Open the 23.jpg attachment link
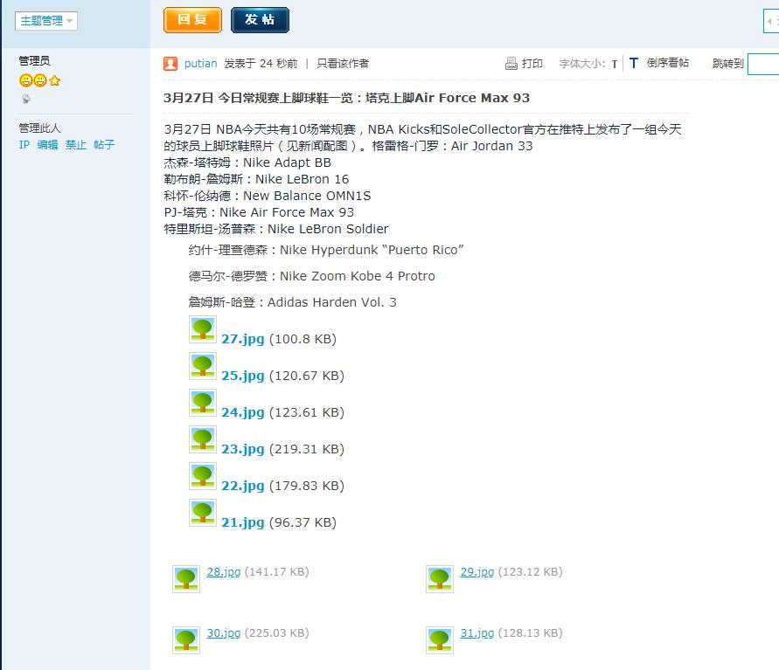The image size is (779, 670). point(243,449)
